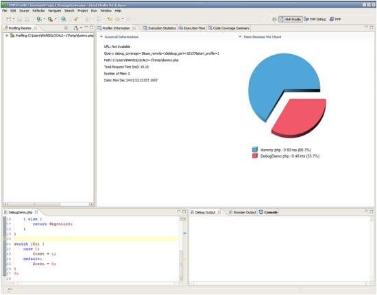Select the Profiler Information tab
377x295 pixels.
click(116, 28)
